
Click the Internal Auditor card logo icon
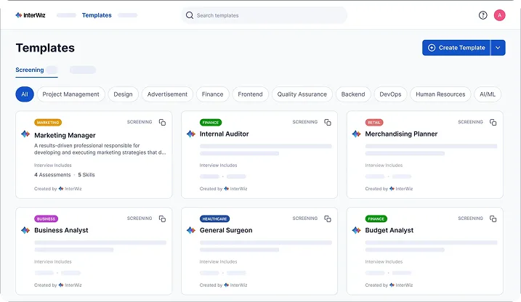pos(190,134)
